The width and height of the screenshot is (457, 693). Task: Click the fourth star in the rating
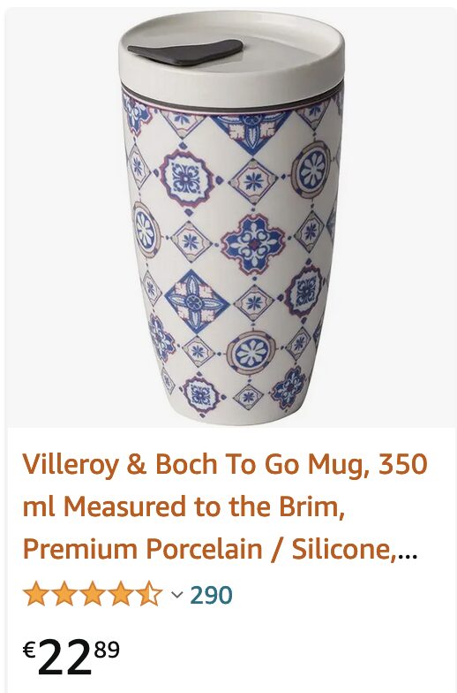point(122,594)
